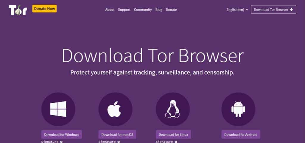Open the About menu item

pyautogui.click(x=110, y=9)
